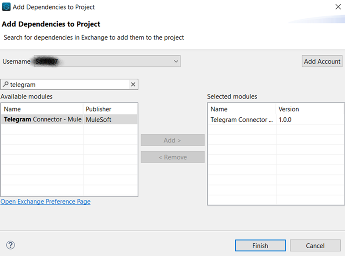
Task: Select Telegram Connector in Selected modules list
Action: click(x=242, y=120)
